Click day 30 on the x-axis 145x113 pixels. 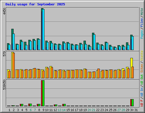[x=132, y=110]
